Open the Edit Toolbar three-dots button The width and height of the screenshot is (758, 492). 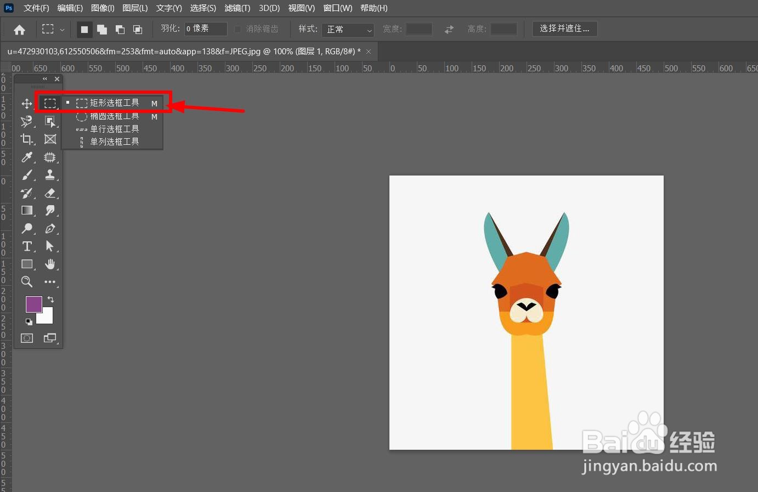[50, 282]
